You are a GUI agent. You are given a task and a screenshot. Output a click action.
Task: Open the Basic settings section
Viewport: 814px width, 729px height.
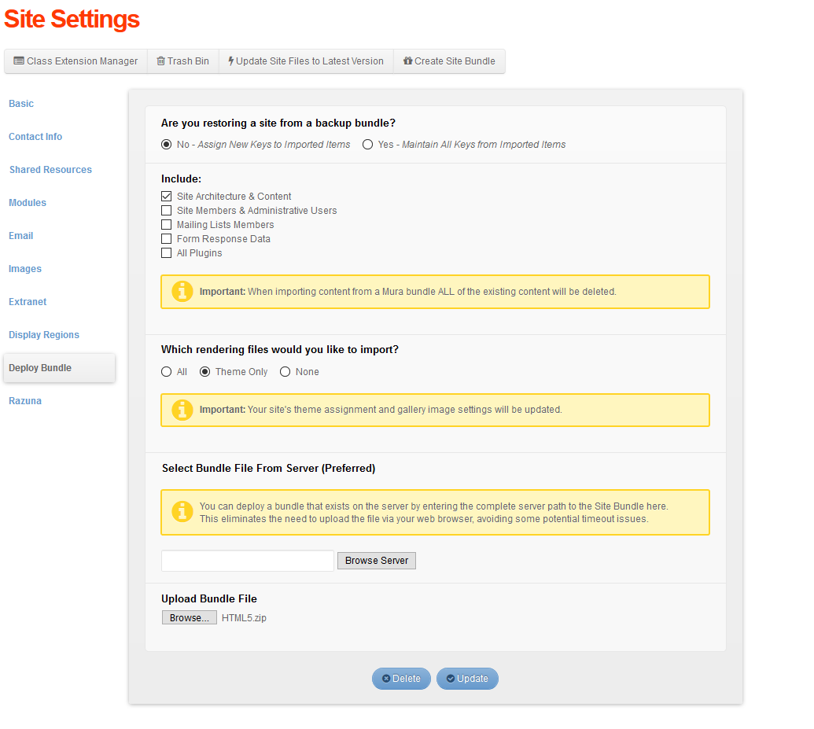[20, 103]
